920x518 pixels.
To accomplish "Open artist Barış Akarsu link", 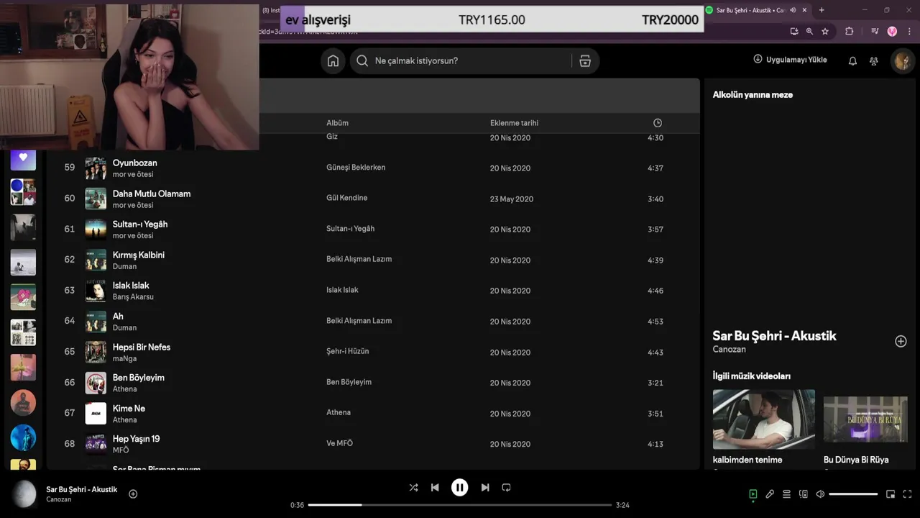I will point(133,297).
